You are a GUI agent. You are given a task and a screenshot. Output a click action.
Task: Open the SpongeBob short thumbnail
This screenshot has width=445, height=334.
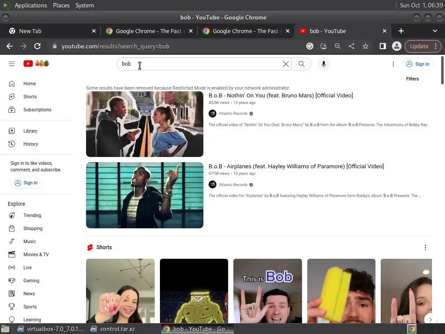pyautogui.click(x=194, y=291)
